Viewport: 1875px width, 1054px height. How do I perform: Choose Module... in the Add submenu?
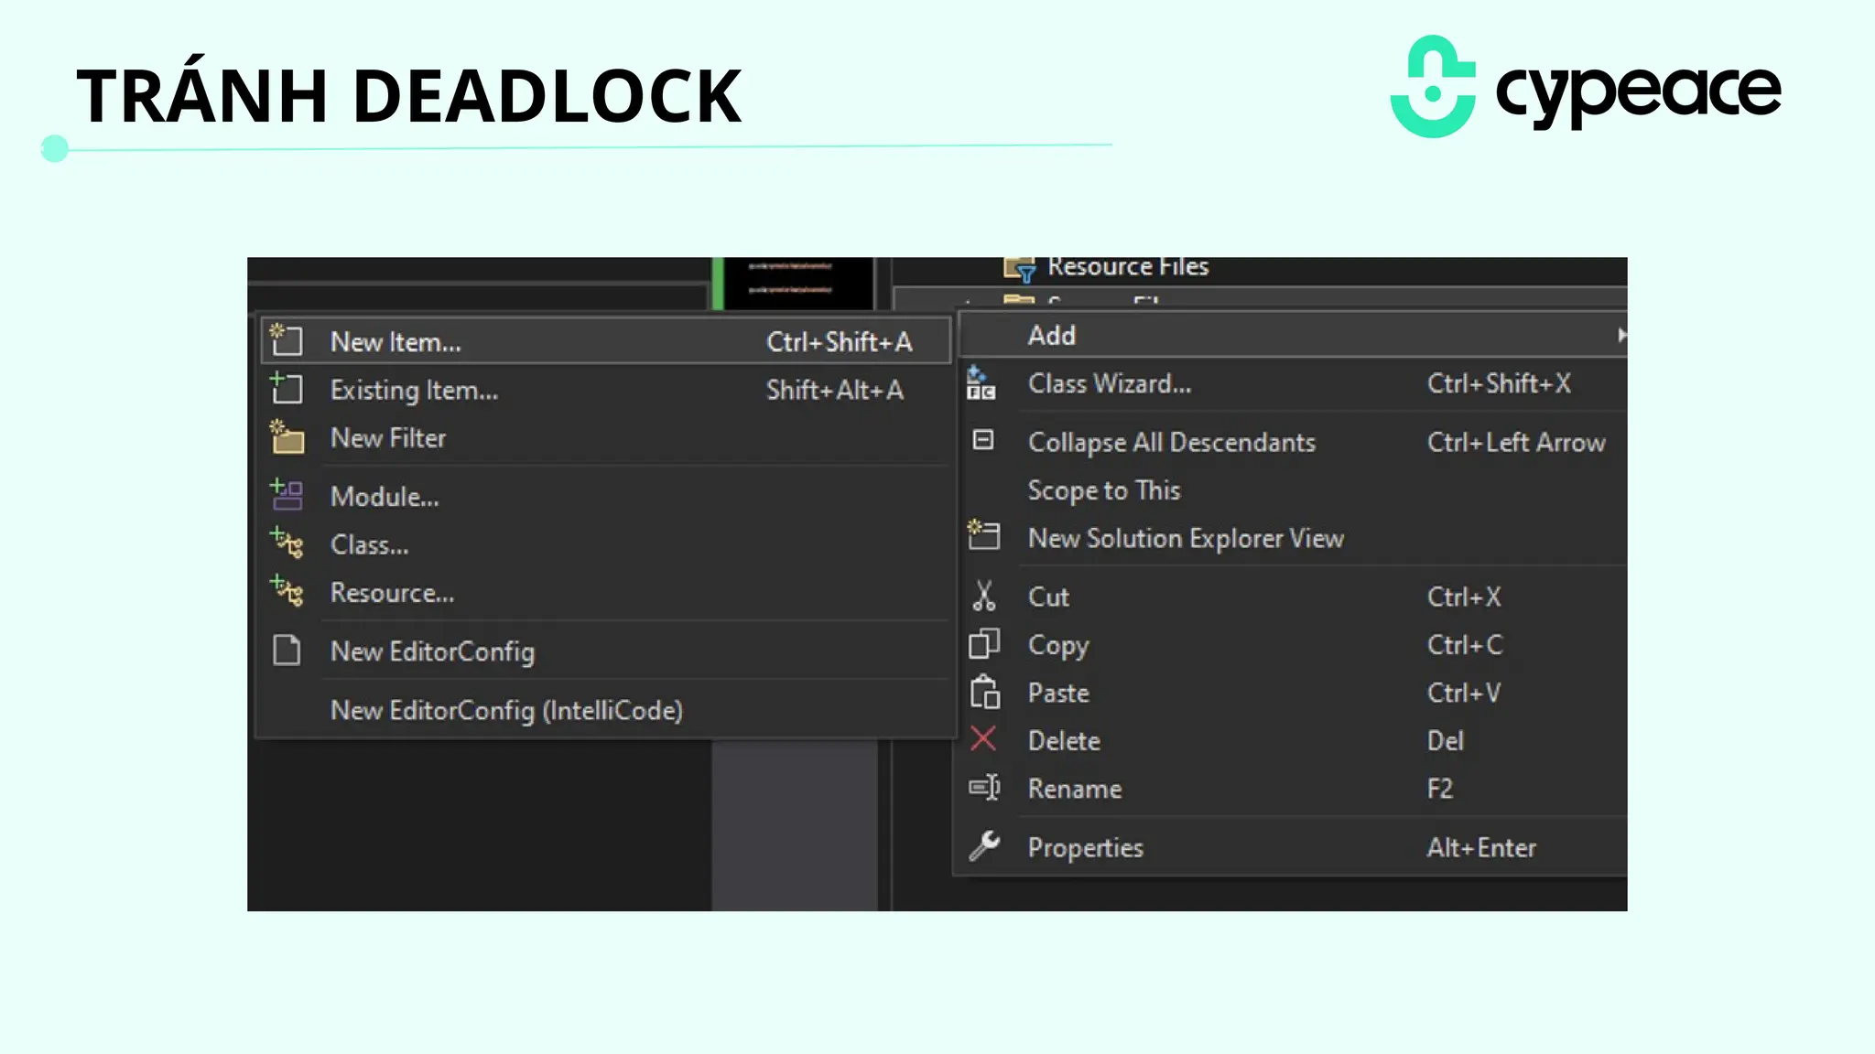[606, 497]
